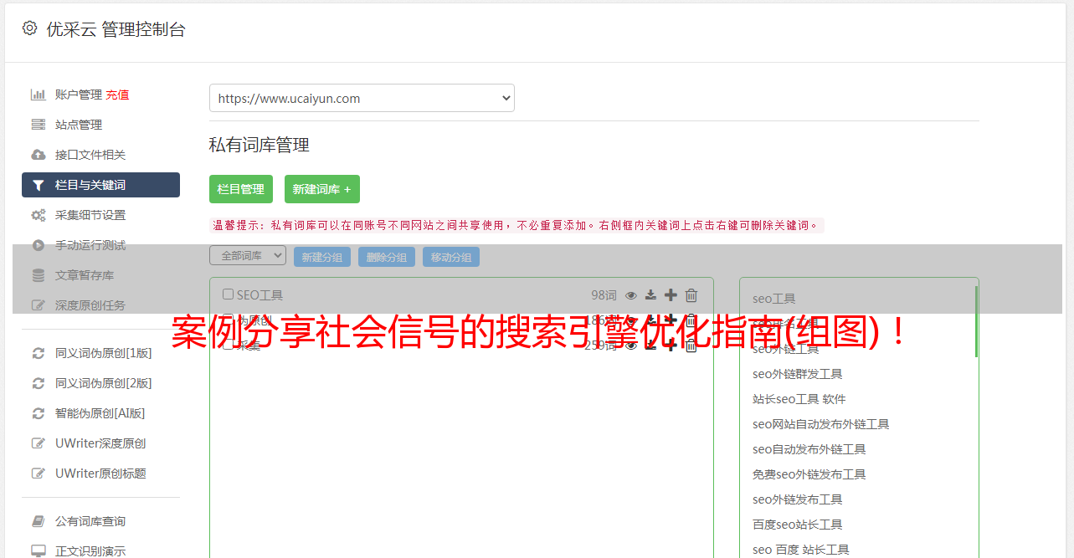Viewport: 1074px width, 558px height.
Task: Select the SEO工具 library name text
Action: [260, 294]
